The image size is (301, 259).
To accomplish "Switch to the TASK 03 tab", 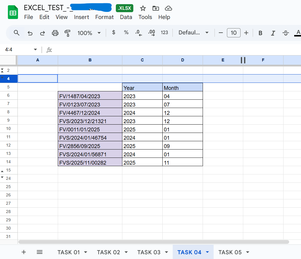I will point(149,252).
